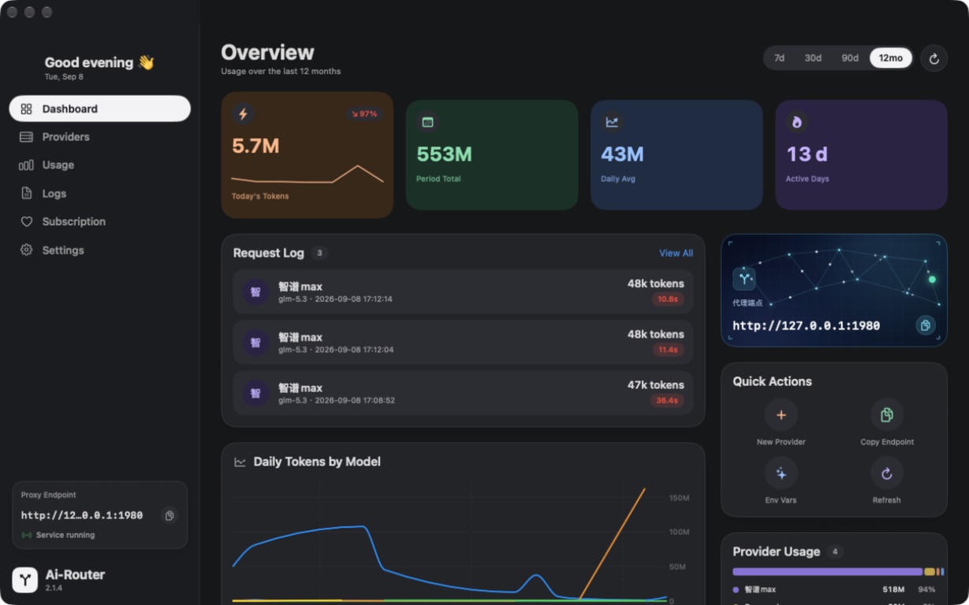The width and height of the screenshot is (969, 605).
Task: Click the 47k tokens value
Action: (x=655, y=385)
